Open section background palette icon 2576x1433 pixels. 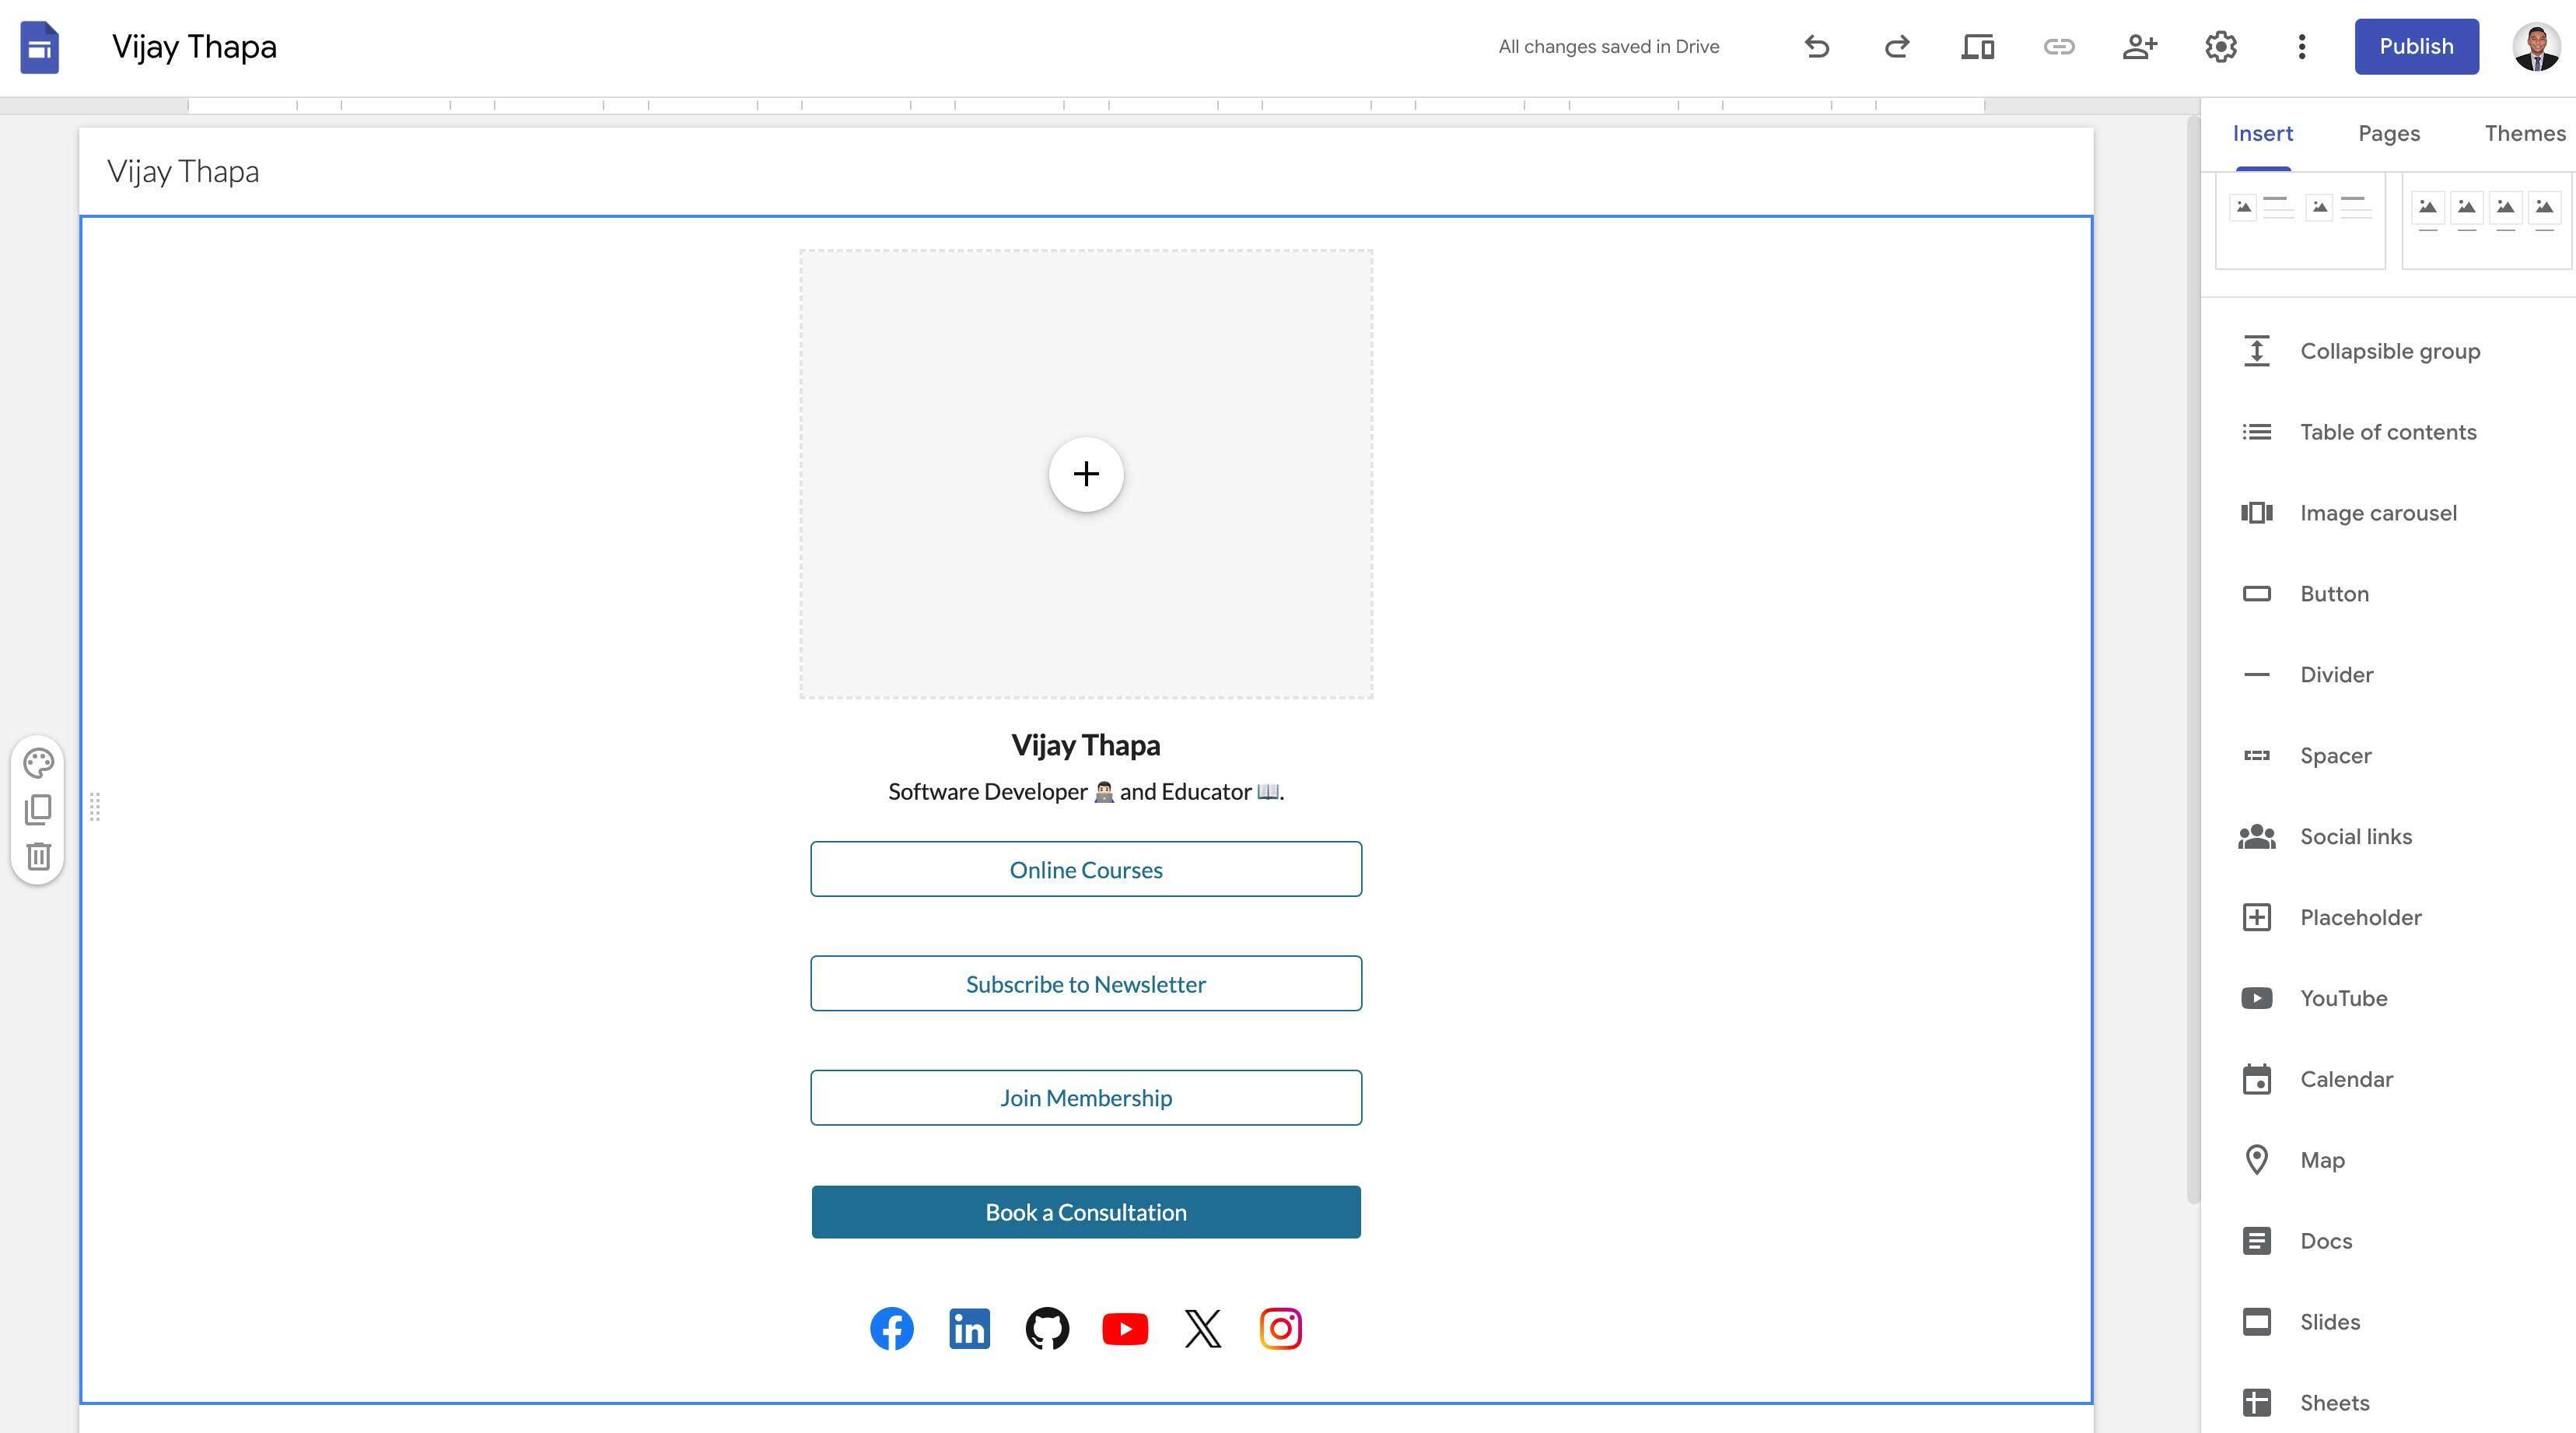coord(38,763)
